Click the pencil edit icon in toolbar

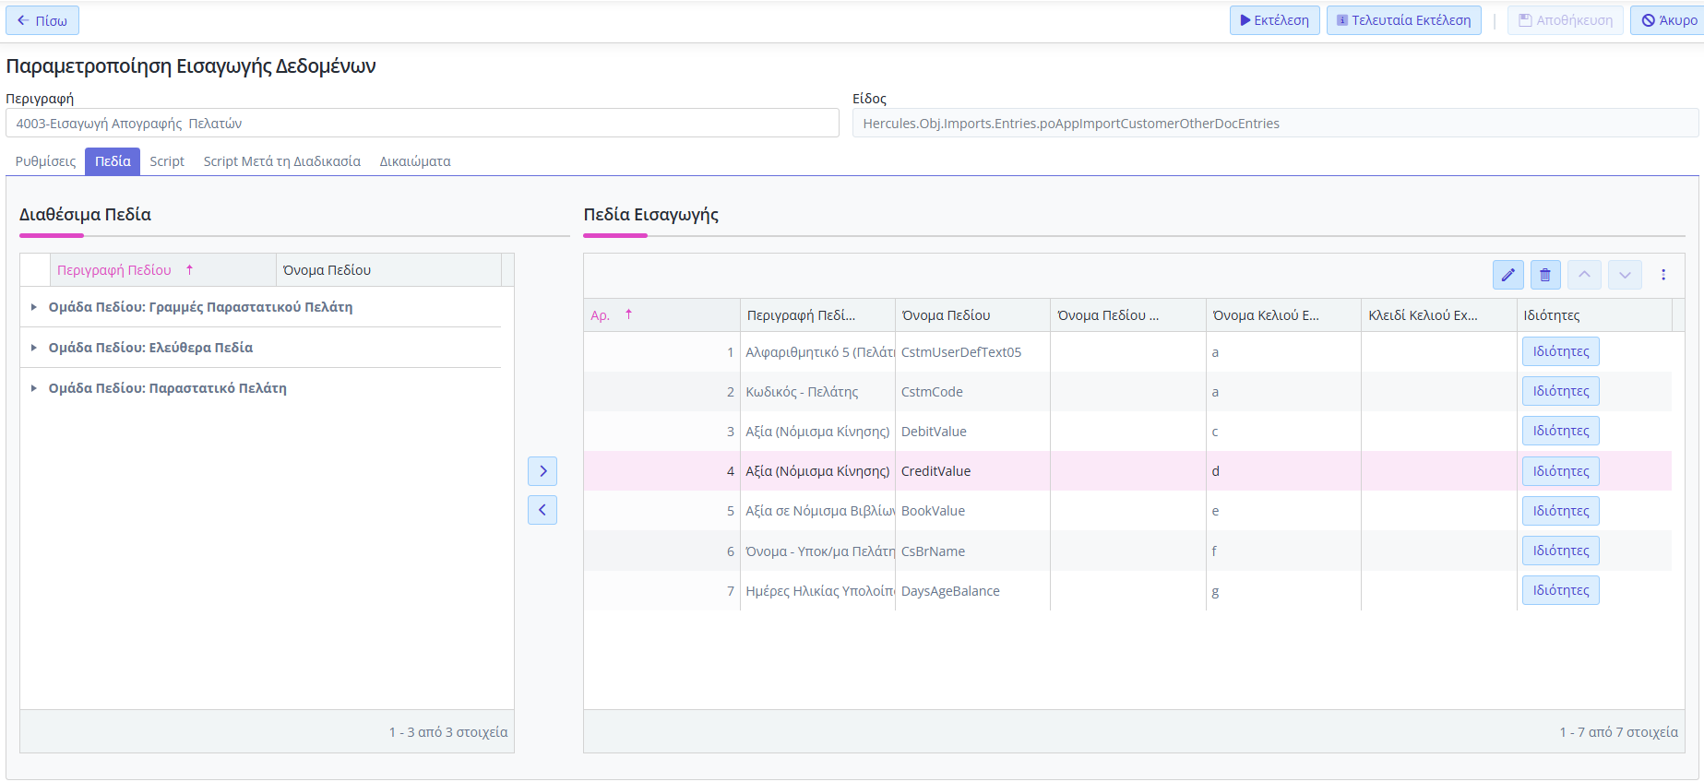[1507, 275]
